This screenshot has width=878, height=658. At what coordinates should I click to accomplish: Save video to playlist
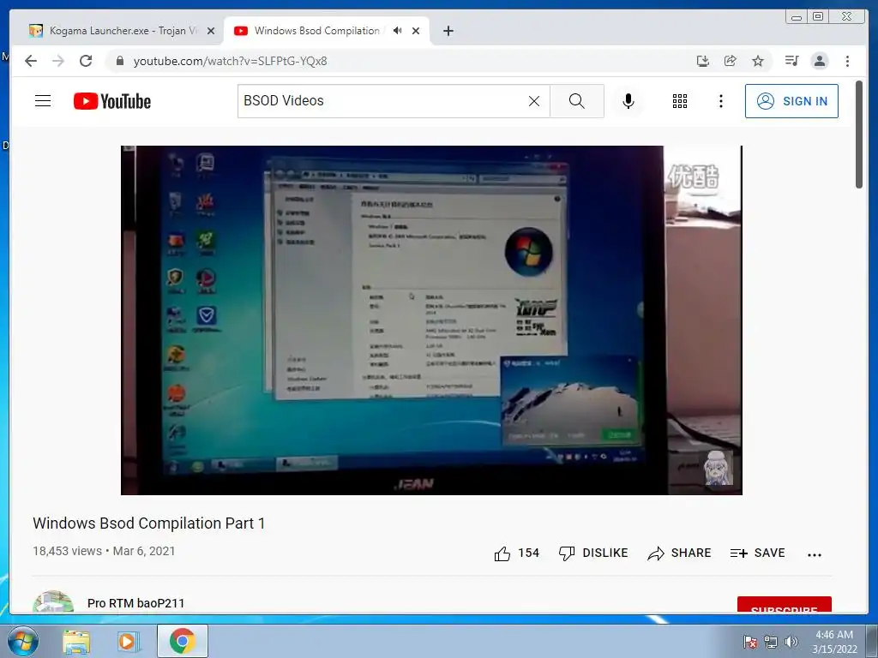pos(758,553)
